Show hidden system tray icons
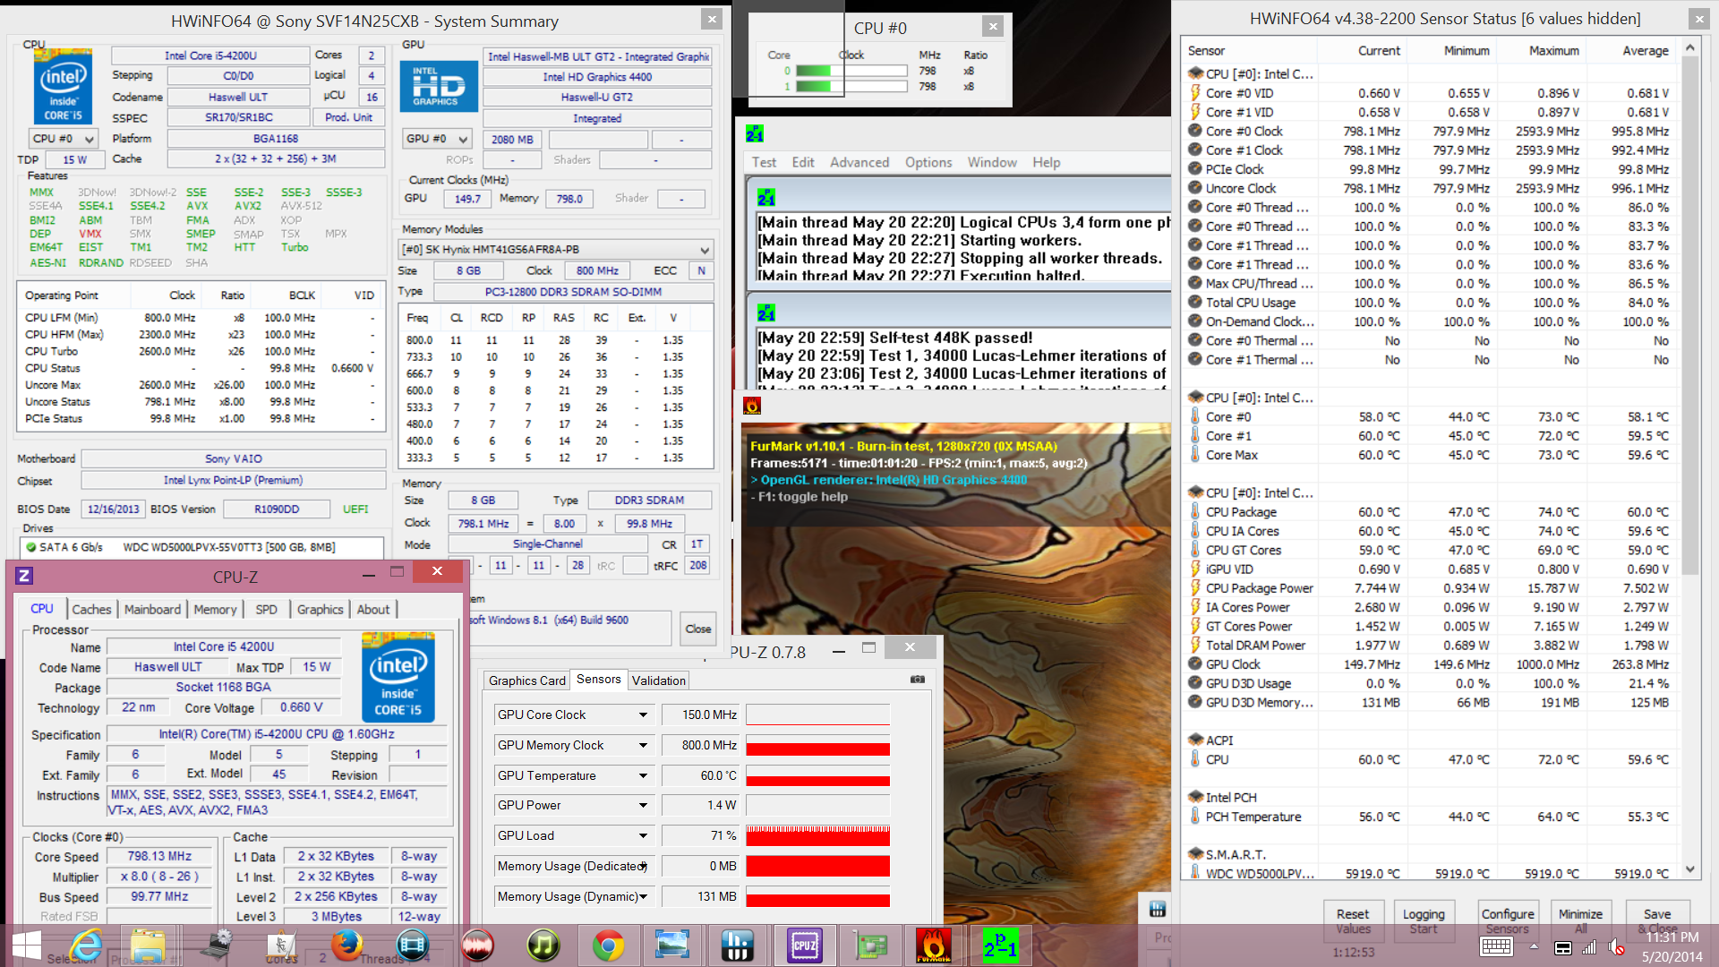The image size is (1719, 967). [x=1534, y=947]
